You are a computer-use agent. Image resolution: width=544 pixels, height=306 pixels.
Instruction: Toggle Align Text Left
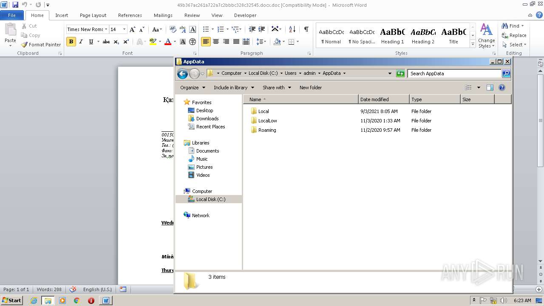point(206,42)
